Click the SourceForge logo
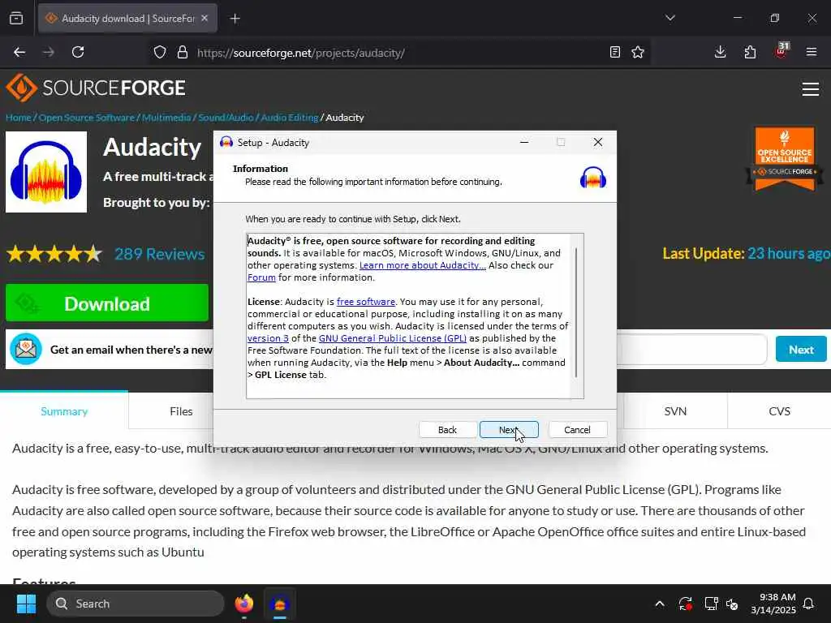Image resolution: width=831 pixels, height=623 pixels. click(x=96, y=88)
